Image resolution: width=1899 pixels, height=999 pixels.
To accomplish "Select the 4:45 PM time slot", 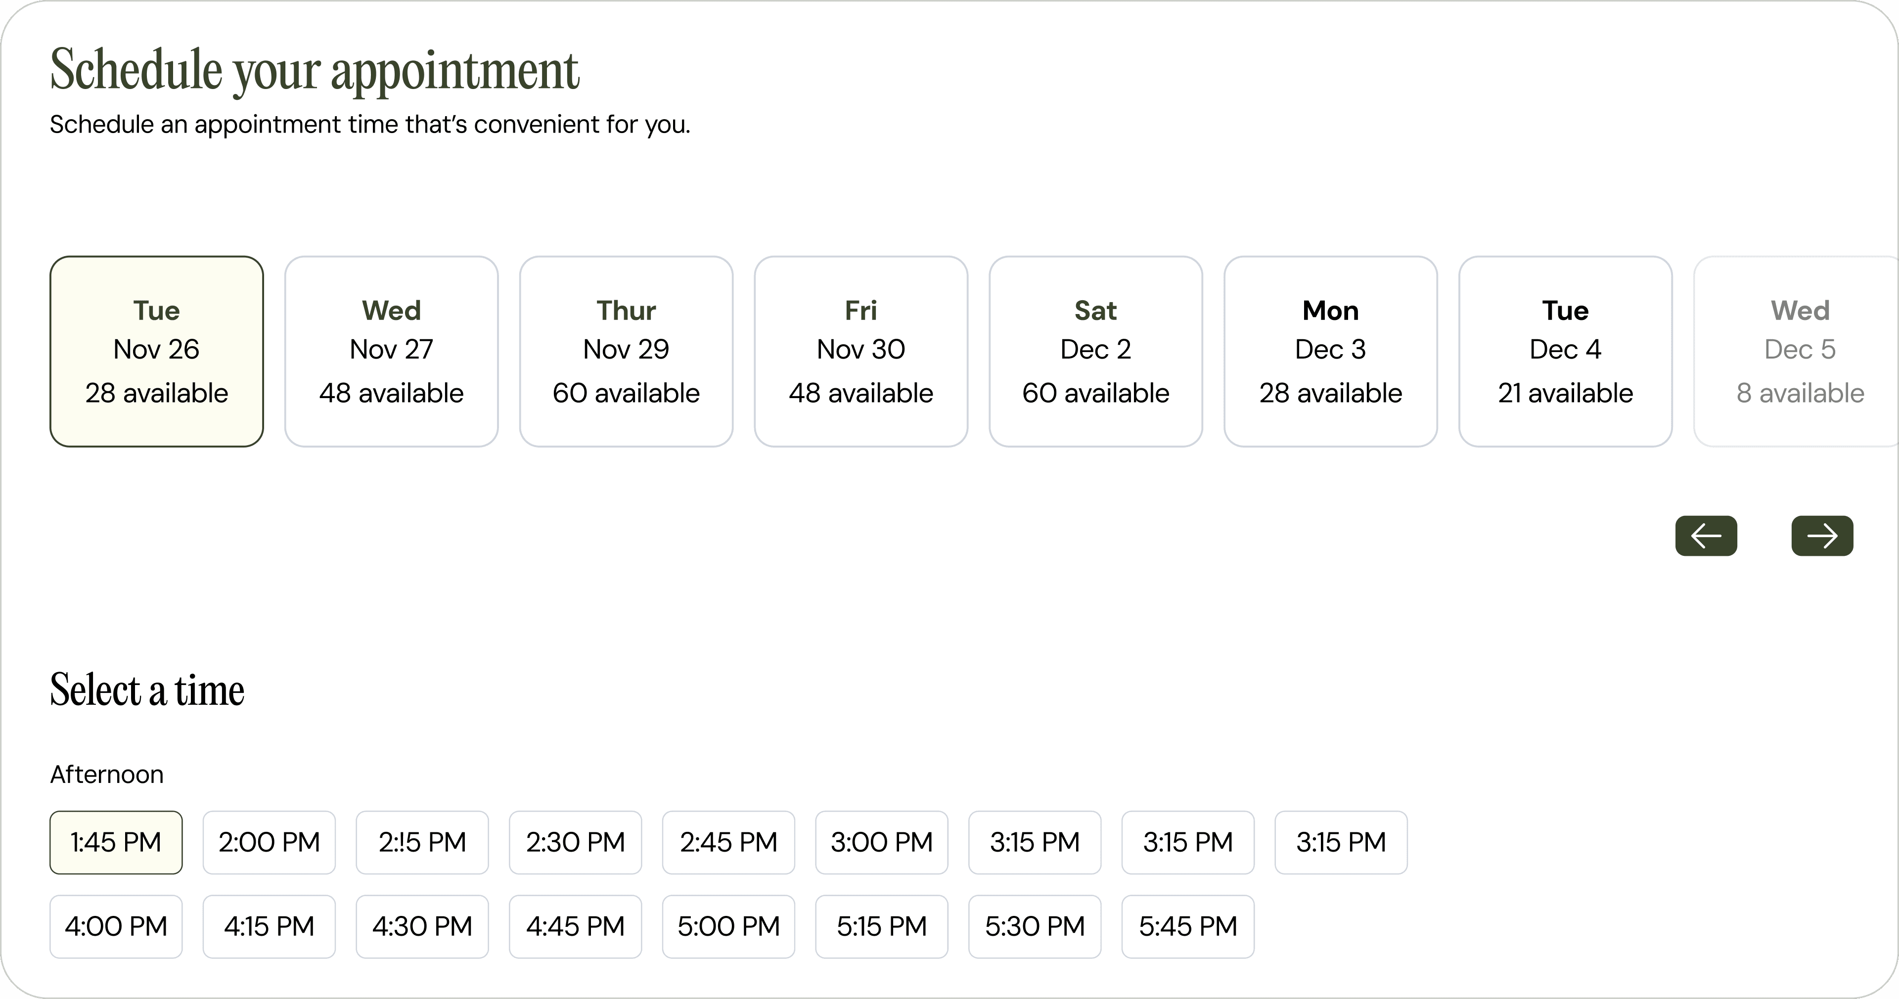I will 575,926.
